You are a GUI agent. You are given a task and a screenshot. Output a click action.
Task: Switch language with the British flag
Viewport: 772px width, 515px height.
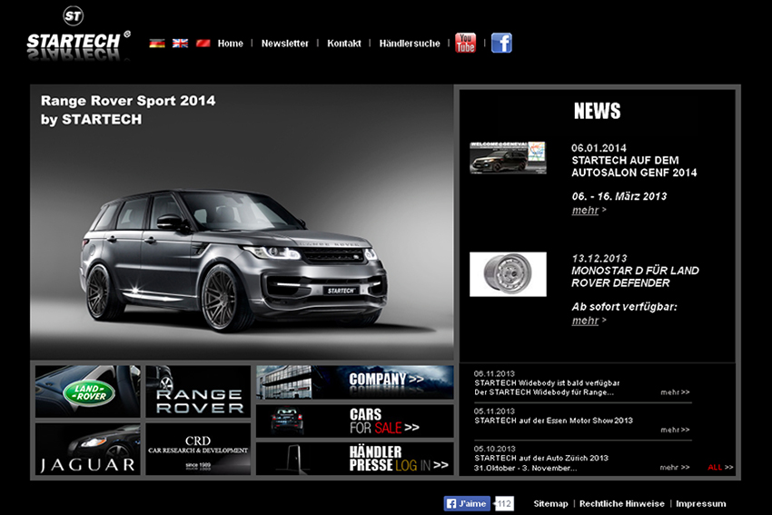(x=180, y=44)
